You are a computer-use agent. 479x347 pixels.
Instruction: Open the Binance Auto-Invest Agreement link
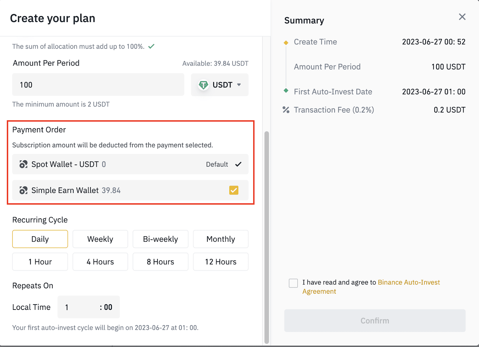coord(371,287)
